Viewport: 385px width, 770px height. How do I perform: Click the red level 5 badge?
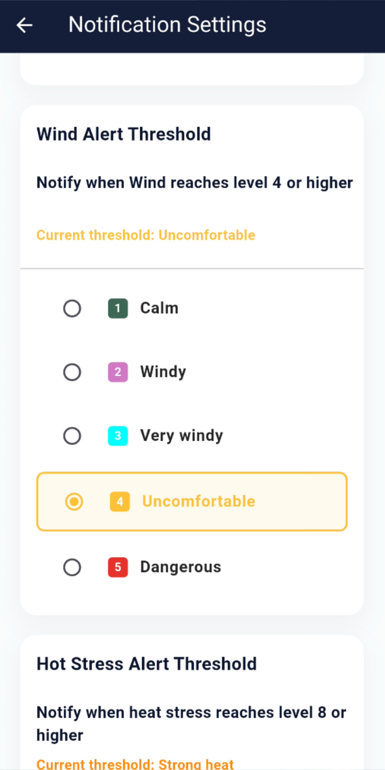pos(118,567)
